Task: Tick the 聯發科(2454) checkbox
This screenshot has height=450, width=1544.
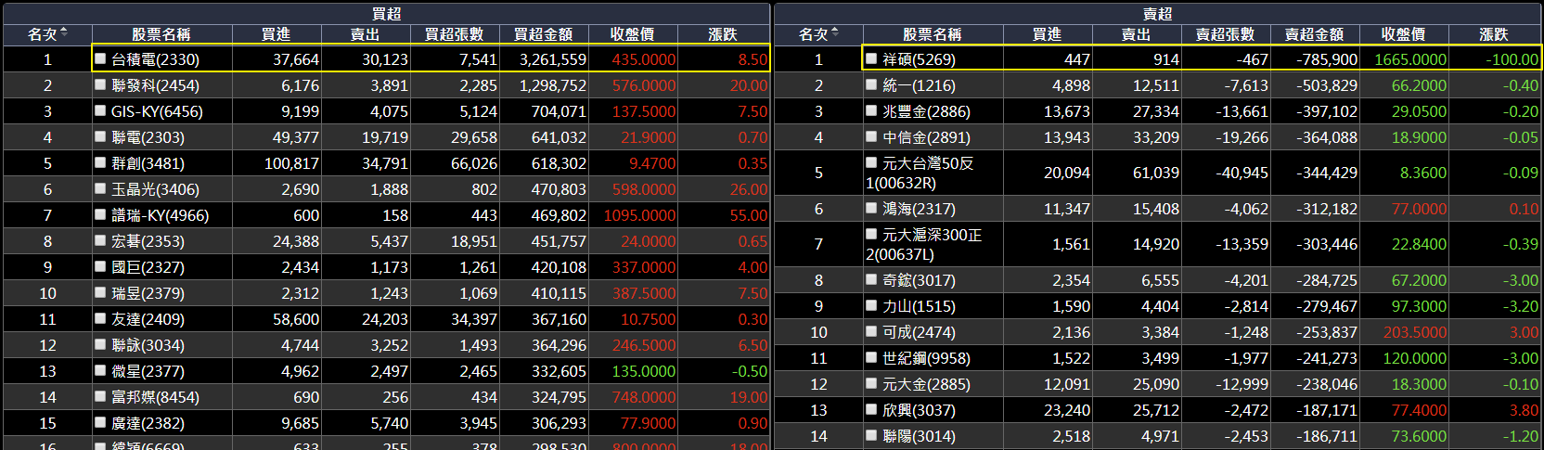Action: click(x=100, y=84)
